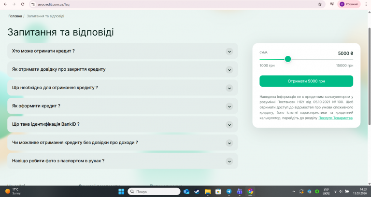Switch the УКР keyboard language indicator
The image size is (371, 197).
(326, 191)
